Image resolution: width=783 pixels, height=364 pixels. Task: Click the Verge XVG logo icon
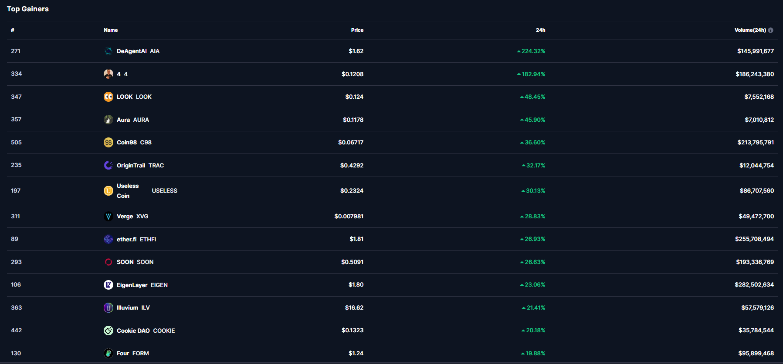[108, 217]
